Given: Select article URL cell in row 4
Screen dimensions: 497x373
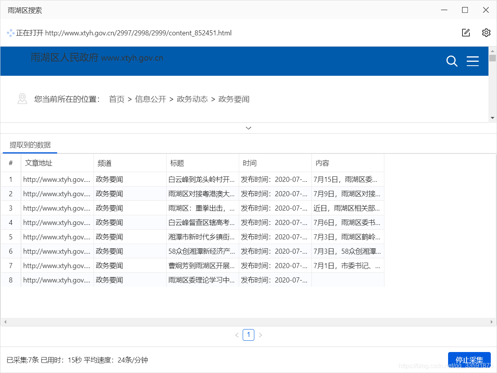Looking at the screenshot, I should tap(57, 223).
